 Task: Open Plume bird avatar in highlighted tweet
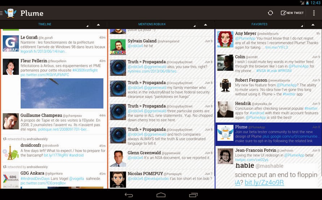point(225,133)
